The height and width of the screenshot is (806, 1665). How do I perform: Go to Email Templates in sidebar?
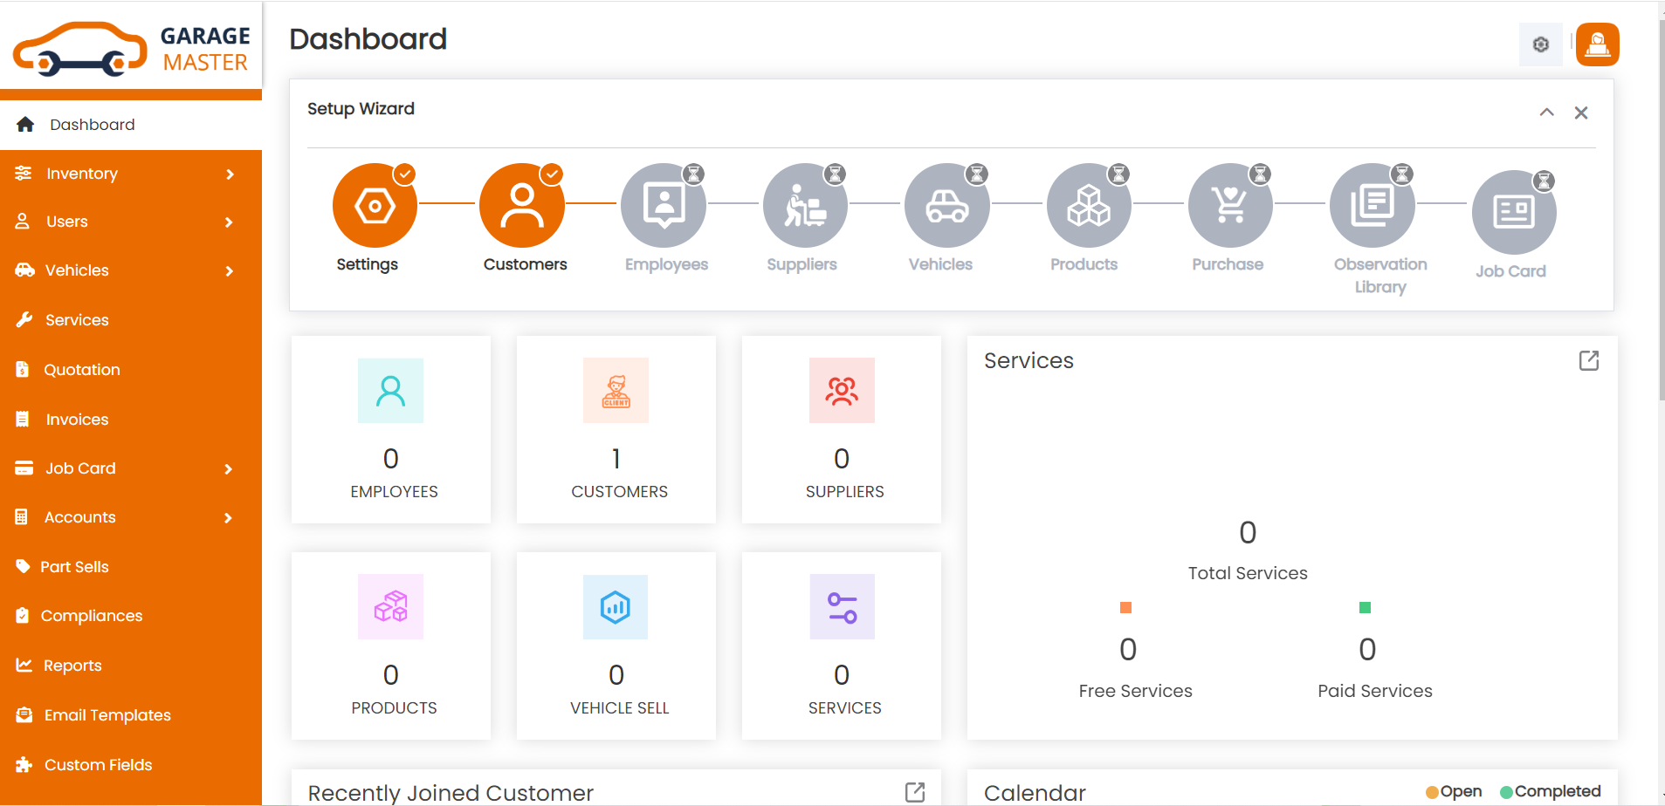tap(107, 715)
